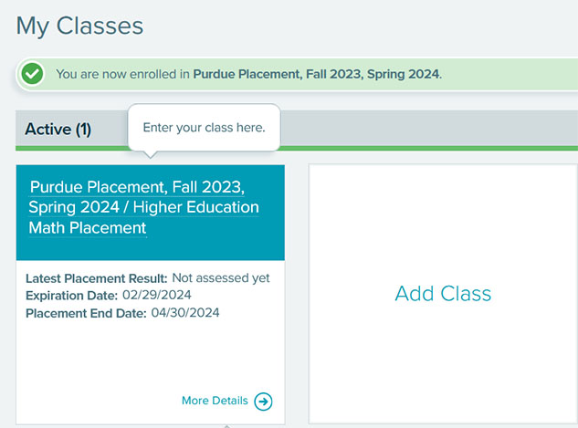Viewport: 578px width, 428px height.
Task: Click the My Classes page heading
Action: click(79, 26)
